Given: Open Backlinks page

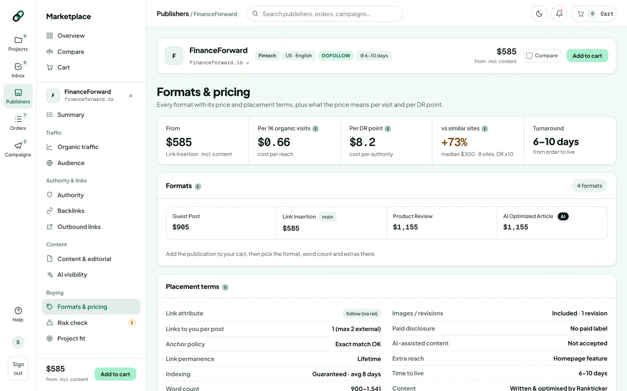Looking at the screenshot, I should coord(91,211).
